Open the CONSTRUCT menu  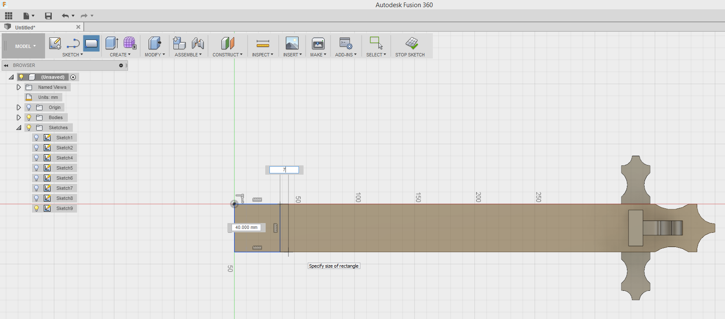point(227,55)
